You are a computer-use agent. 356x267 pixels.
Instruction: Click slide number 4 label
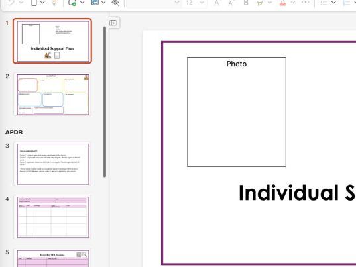click(7, 199)
